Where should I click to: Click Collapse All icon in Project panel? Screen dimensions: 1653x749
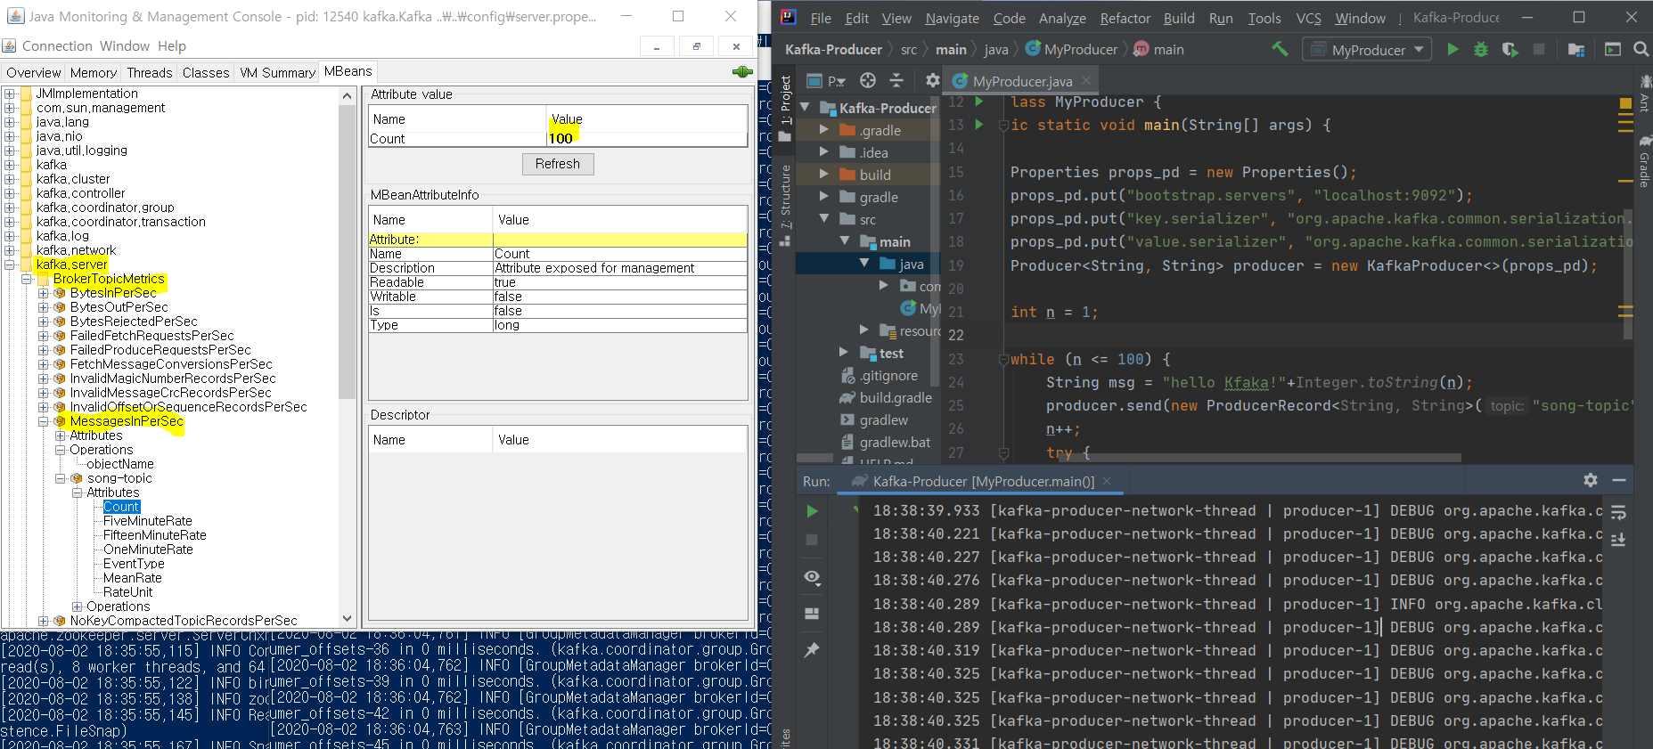(x=896, y=80)
